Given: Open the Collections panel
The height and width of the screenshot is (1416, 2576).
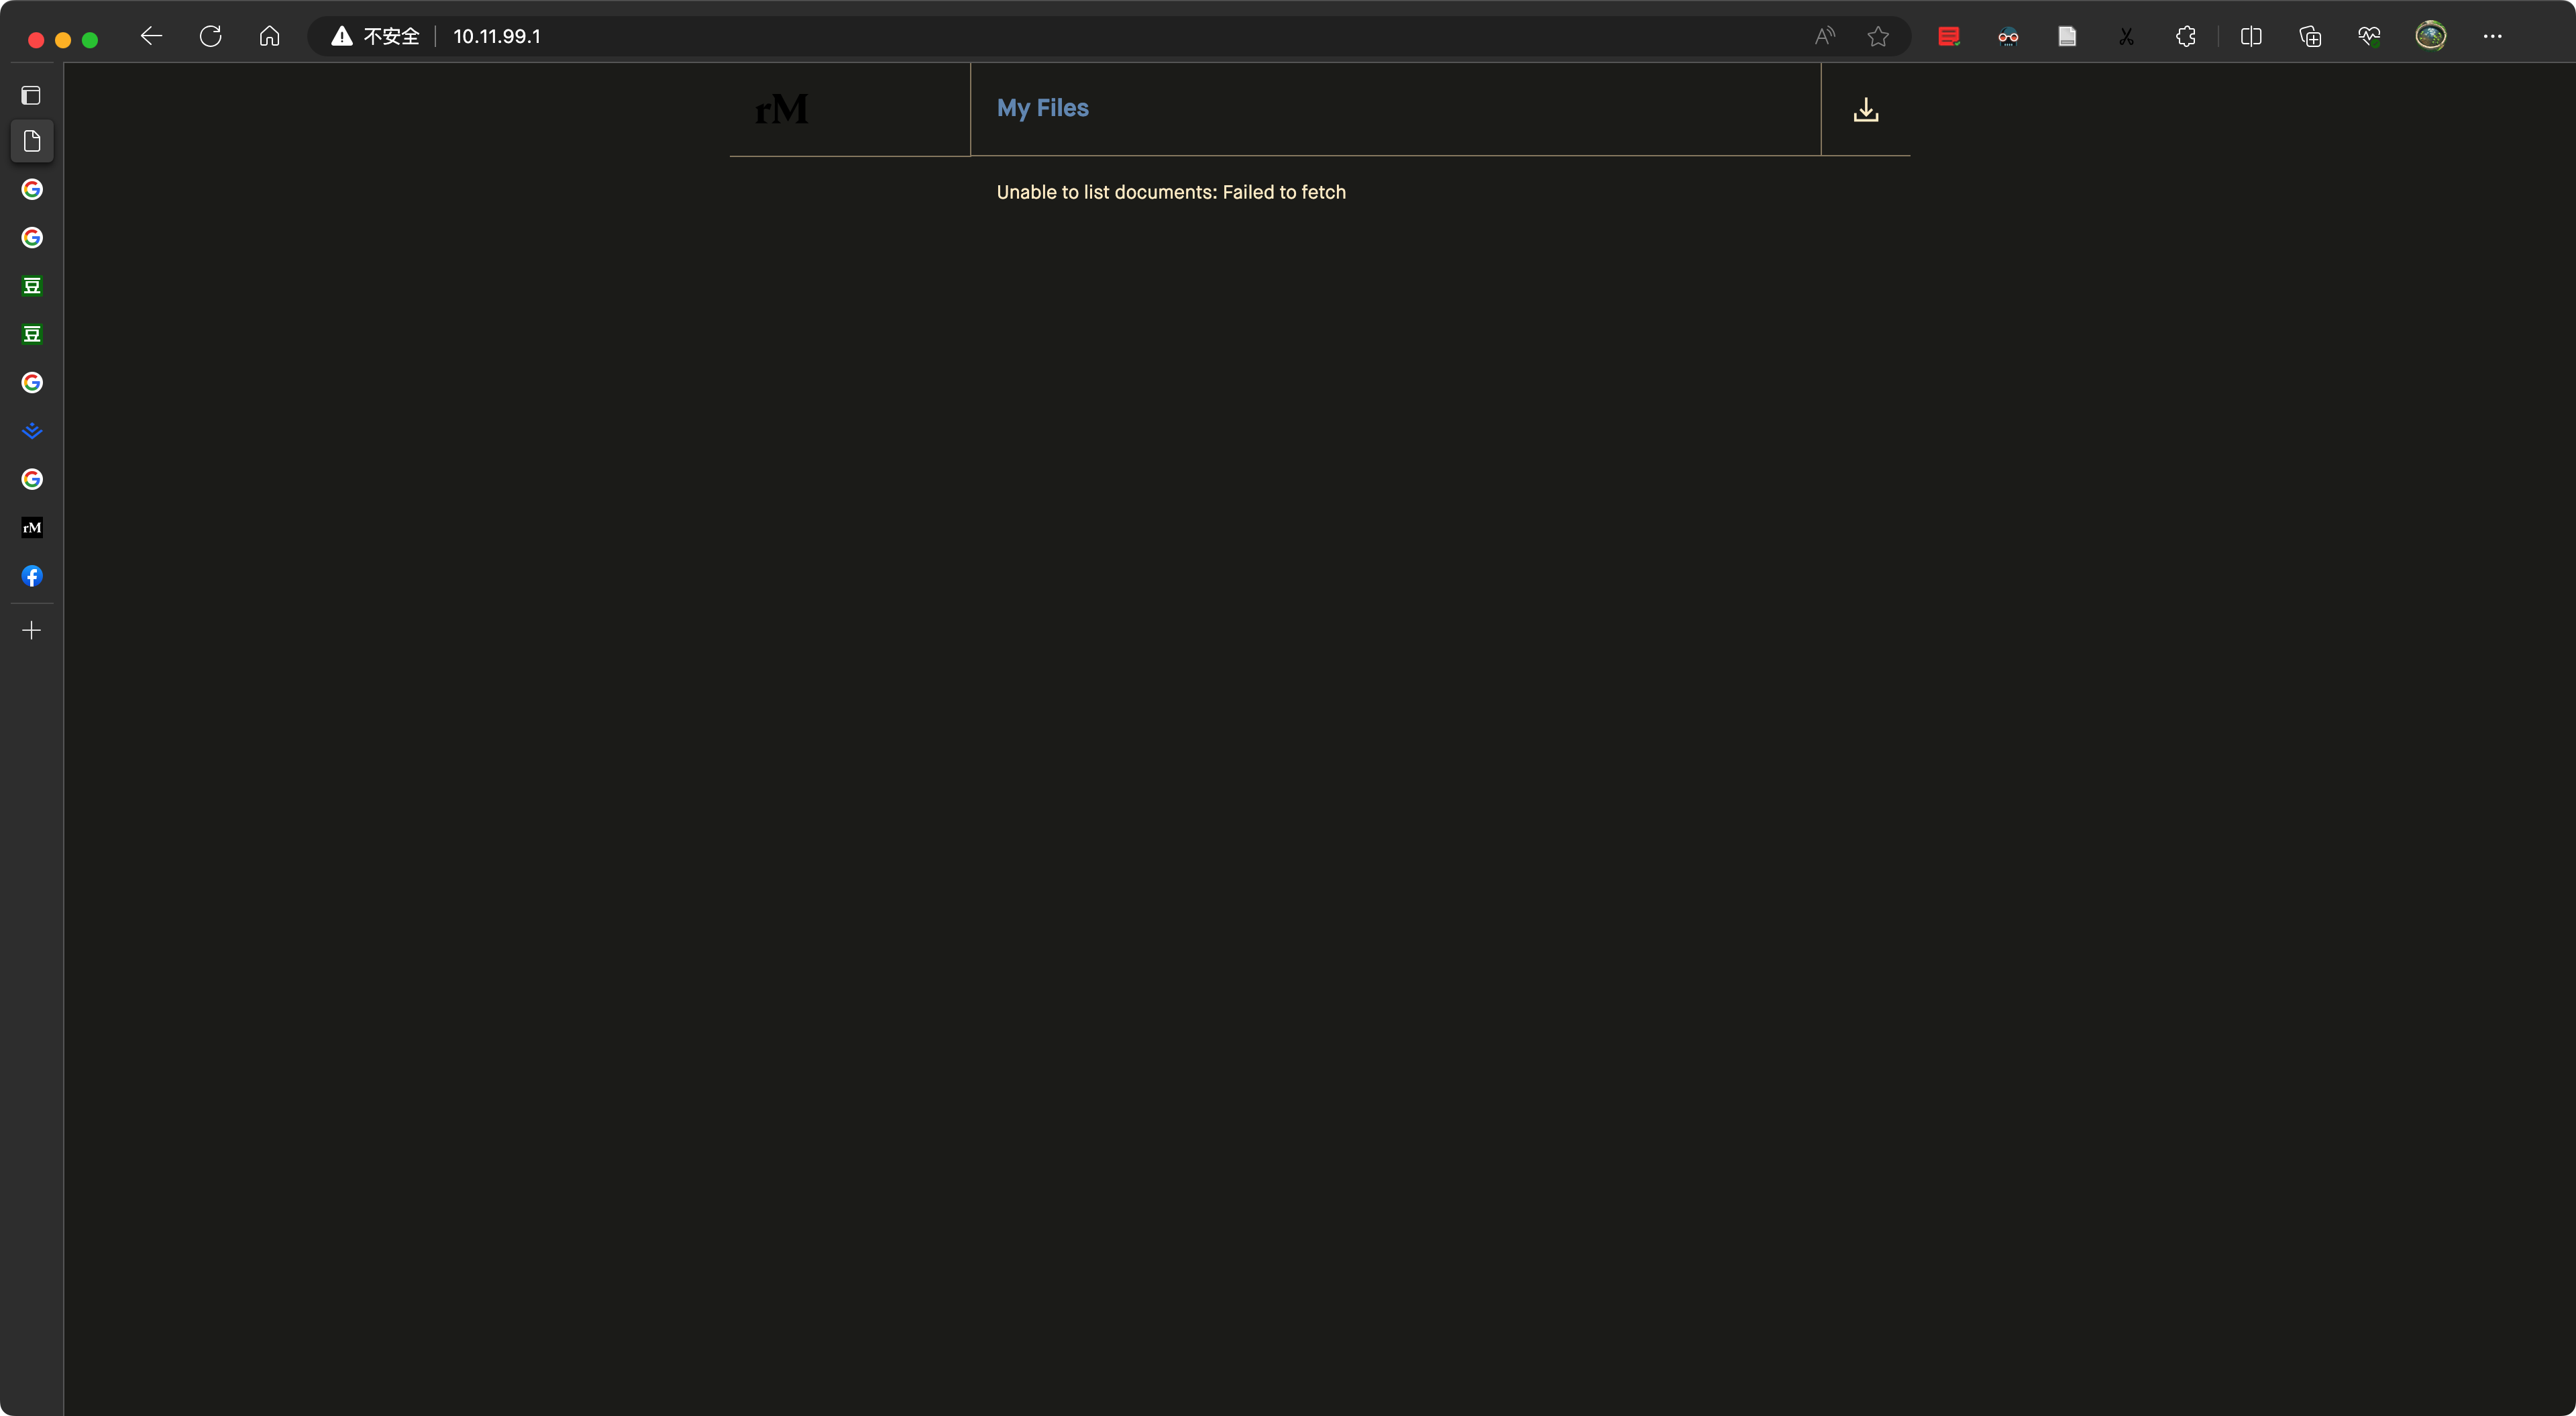Looking at the screenshot, I should click(2310, 37).
